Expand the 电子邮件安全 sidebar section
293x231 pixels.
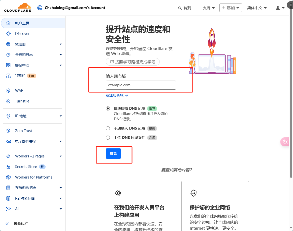coord(60,141)
